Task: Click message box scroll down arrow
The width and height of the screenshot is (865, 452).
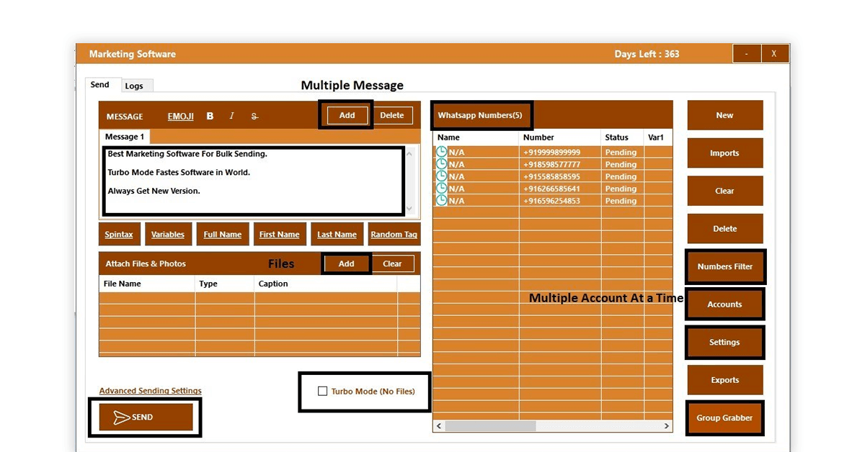Action: (410, 209)
